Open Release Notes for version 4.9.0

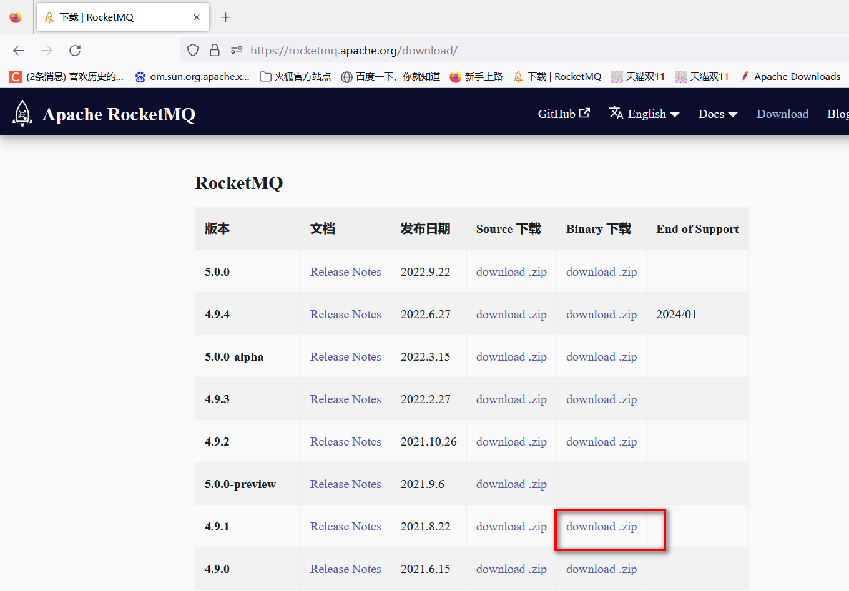coord(345,569)
